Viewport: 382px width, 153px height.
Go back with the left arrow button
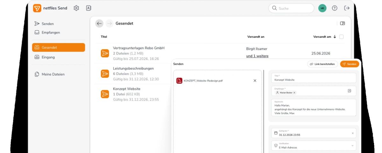[99, 23]
